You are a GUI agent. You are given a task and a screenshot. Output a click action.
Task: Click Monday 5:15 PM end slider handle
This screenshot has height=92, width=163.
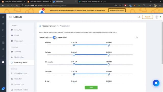pos(109,45)
